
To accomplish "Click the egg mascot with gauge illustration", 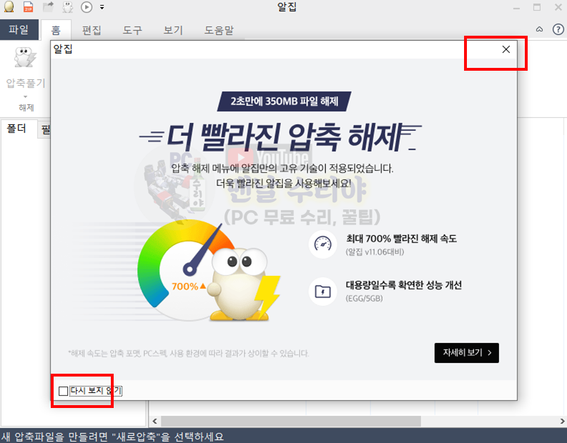I will click(x=209, y=271).
